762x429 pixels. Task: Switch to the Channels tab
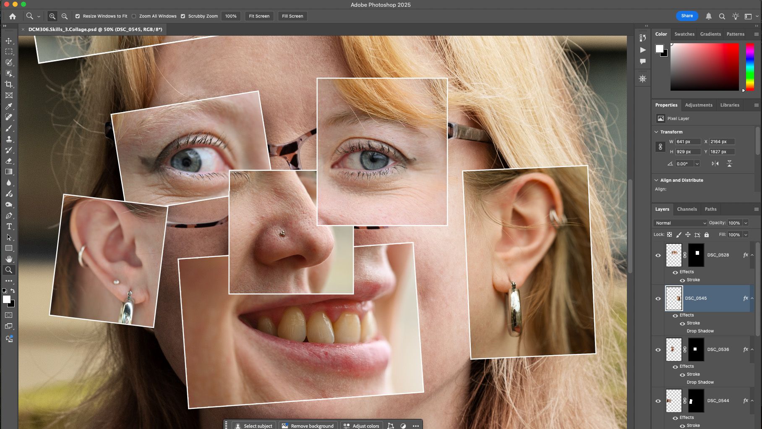pyautogui.click(x=687, y=209)
